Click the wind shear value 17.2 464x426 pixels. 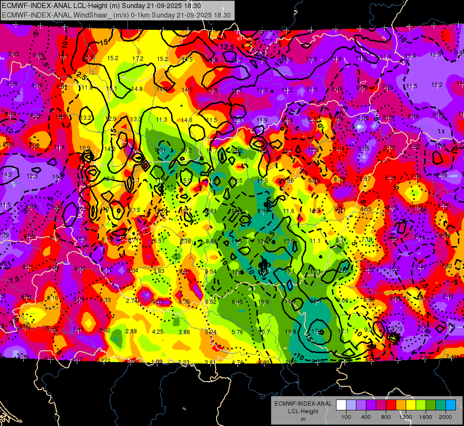click(x=138, y=59)
